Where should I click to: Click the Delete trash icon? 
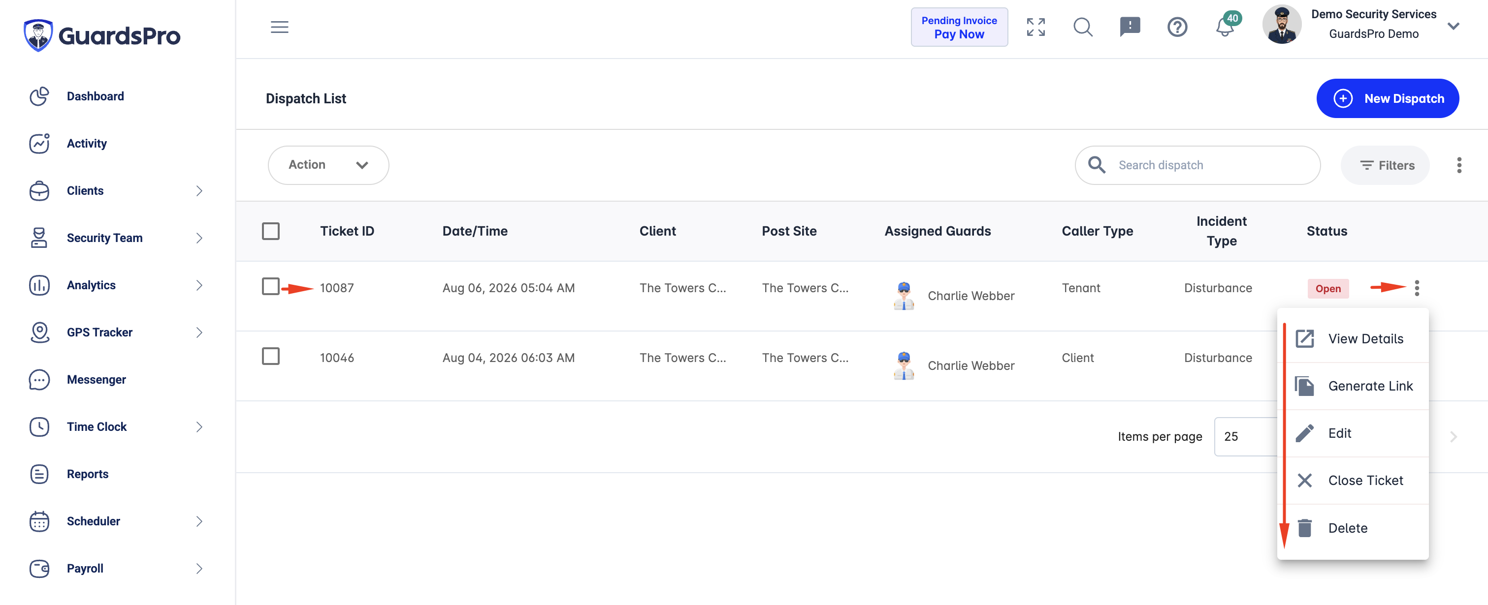click(x=1305, y=528)
